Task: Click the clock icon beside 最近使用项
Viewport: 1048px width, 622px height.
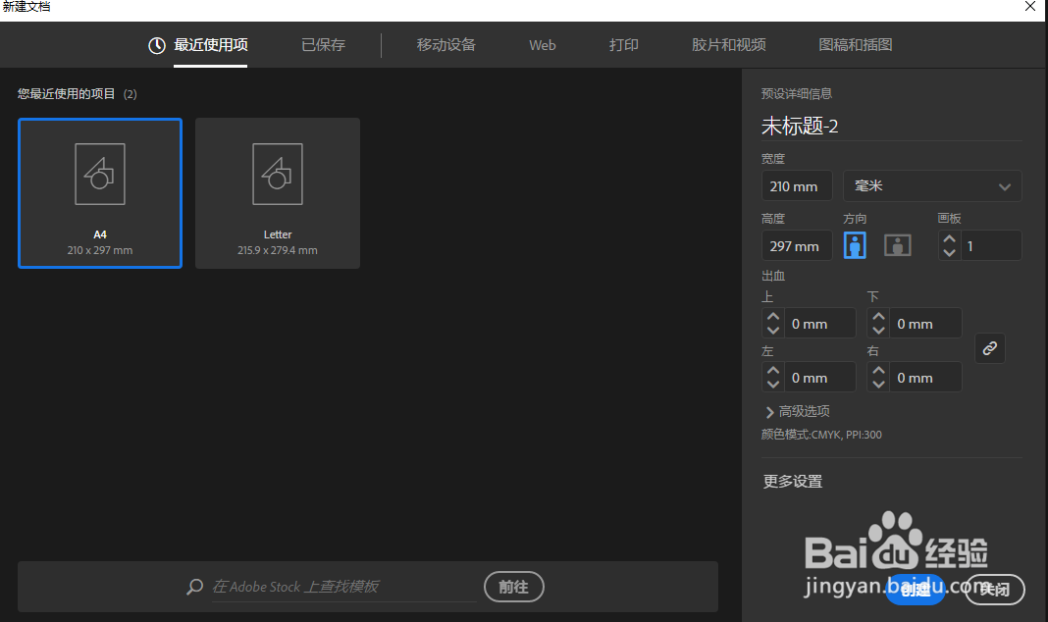Action: coord(156,44)
